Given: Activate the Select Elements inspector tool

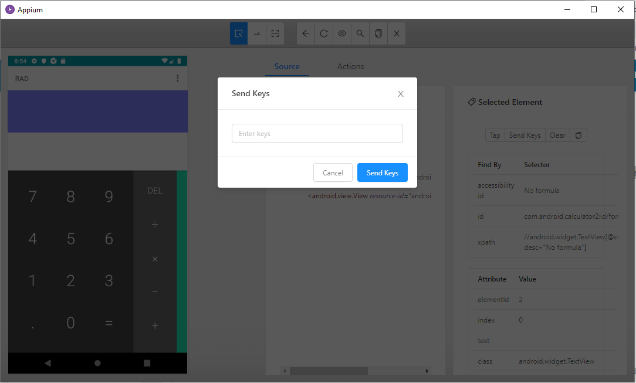Looking at the screenshot, I should coord(239,34).
